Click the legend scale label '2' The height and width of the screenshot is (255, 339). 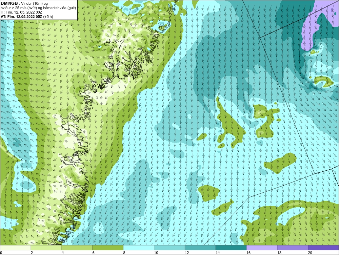(x=32, y=253)
